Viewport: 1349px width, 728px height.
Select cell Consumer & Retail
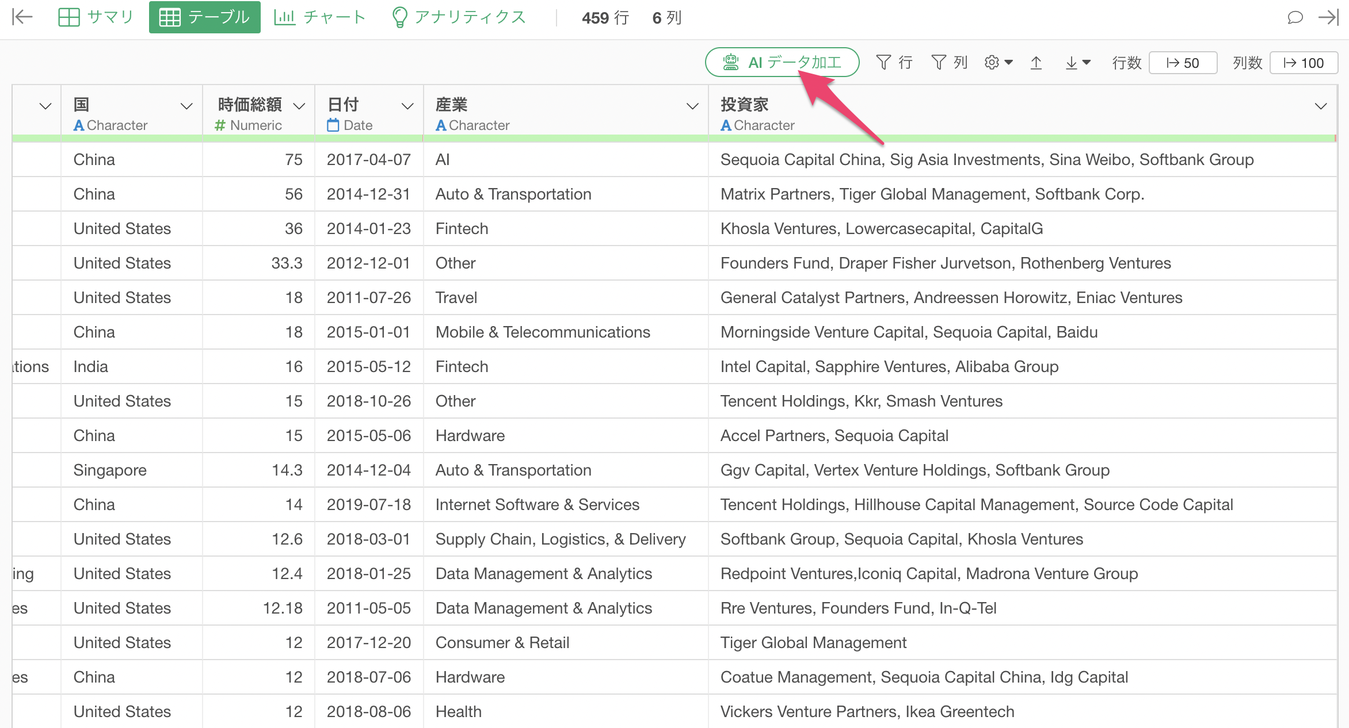(566, 642)
